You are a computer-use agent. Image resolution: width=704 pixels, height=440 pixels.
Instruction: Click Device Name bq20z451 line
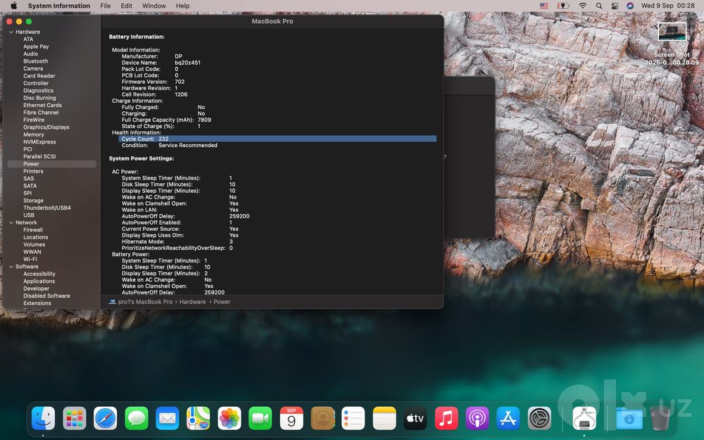tap(161, 63)
